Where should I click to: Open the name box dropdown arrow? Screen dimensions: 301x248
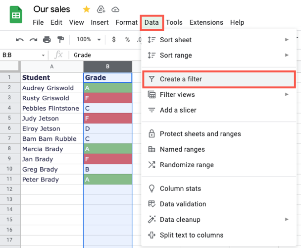(43, 55)
